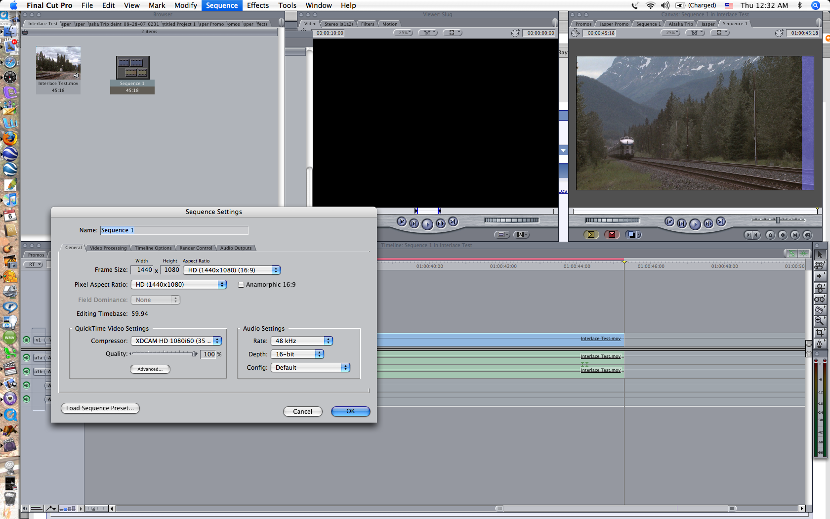Open the audio Rate 48 kHz dropdown
This screenshot has height=519, width=830.
click(x=302, y=341)
